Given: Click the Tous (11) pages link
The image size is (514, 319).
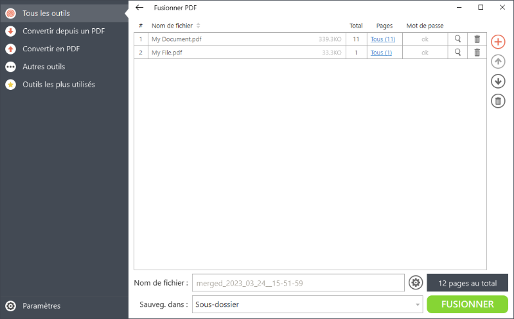Looking at the screenshot, I should tap(383, 39).
